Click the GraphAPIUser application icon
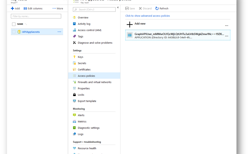The height and width of the screenshot is (154, 252). 129,35
